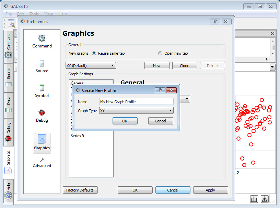The image size is (280, 208).
Task: Click the profile Name text field
Action: tap(136, 101)
